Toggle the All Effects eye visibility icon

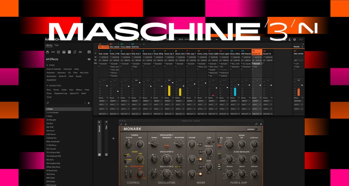point(89,59)
